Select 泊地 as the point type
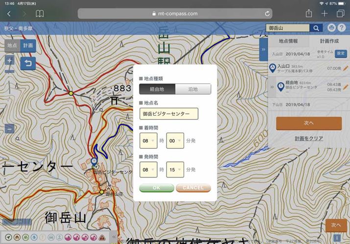The image size is (350, 244). [193, 89]
